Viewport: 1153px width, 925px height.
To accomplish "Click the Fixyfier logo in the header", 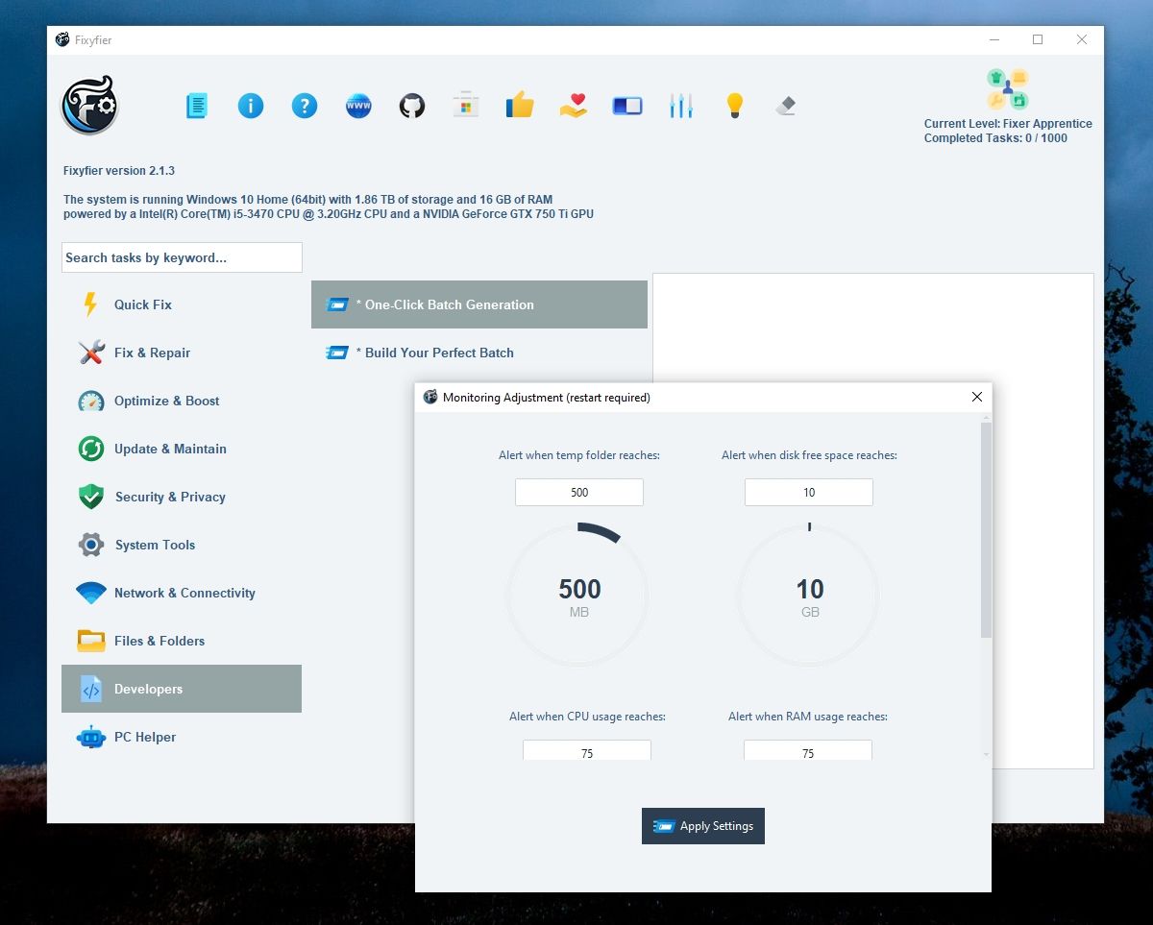I will tap(89, 105).
